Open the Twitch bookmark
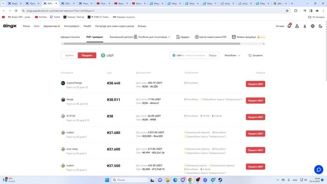 tap(55, 17)
